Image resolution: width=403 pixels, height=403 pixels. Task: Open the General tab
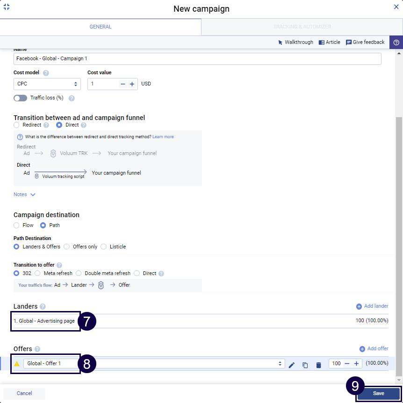pyautogui.click(x=101, y=27)
